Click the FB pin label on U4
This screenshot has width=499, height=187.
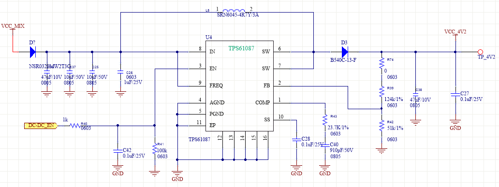(266, 86)
